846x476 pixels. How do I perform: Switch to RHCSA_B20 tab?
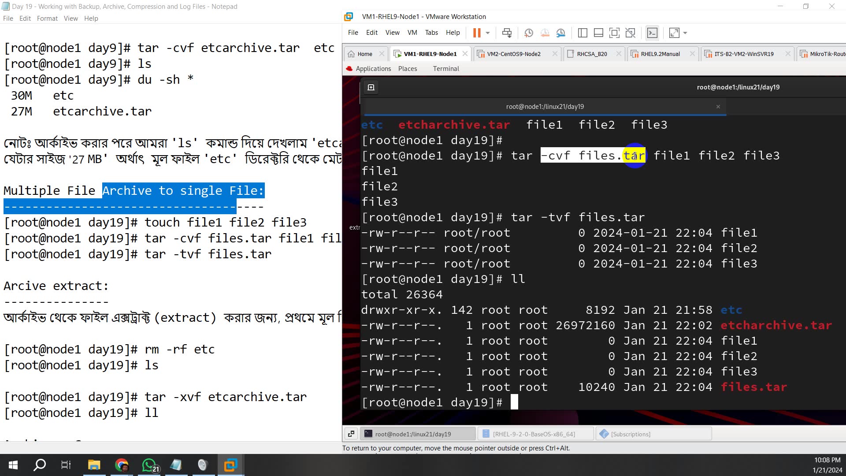[x=592, y=54]
